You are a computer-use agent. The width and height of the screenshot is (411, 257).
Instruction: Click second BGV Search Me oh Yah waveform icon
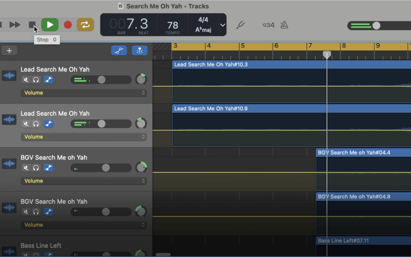[9, 208]
